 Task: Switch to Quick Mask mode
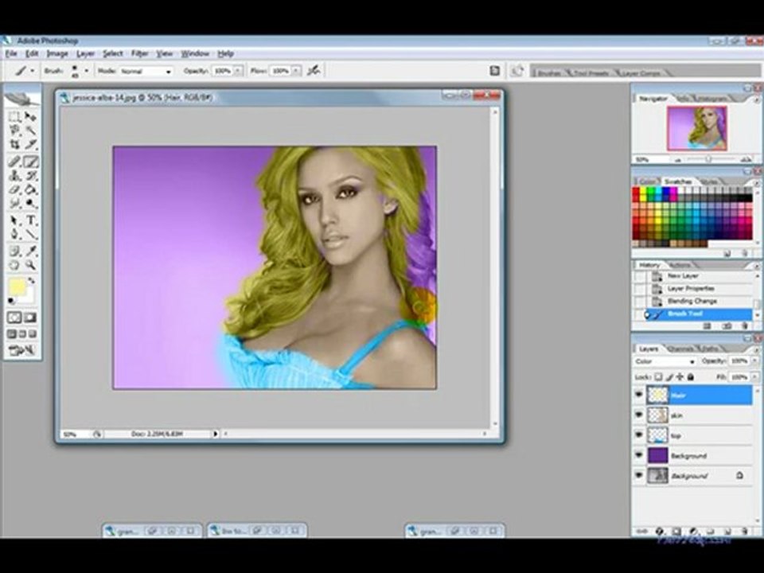30,318
